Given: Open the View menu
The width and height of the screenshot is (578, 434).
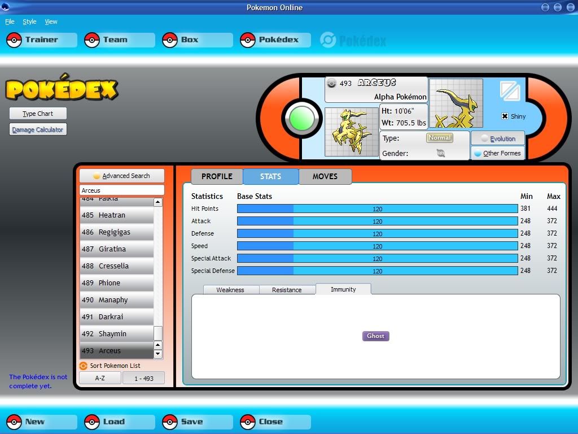Looking at the screenshot, I should point(51,22).
